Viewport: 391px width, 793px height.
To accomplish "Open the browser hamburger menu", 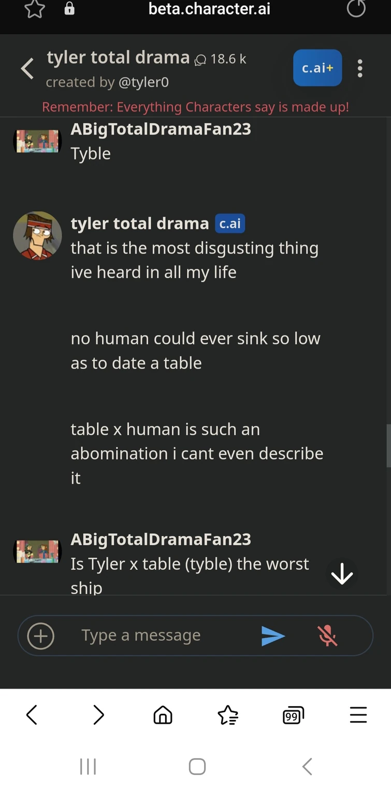I will click(358, 715).
